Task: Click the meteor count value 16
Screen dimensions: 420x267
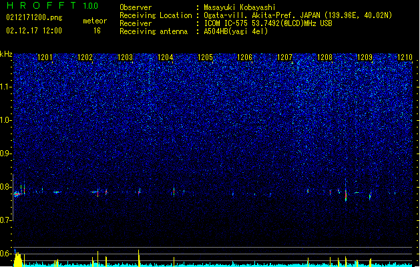Action: 97,31
